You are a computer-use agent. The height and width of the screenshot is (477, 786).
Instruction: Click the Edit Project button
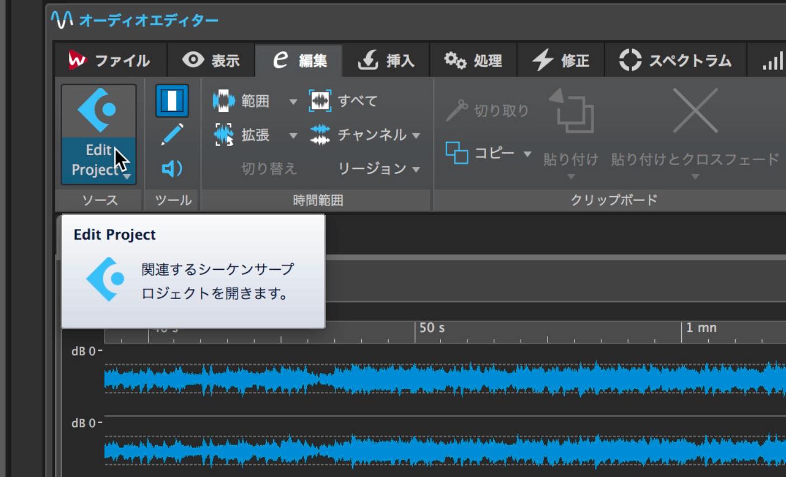pos(99,134)
